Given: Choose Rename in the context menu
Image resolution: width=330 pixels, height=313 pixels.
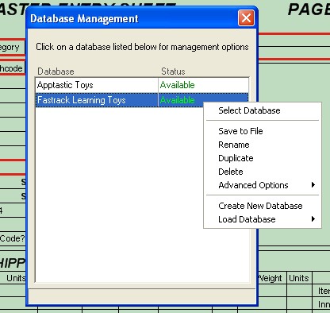Looking at the screenshot, I should coord(262,145).
